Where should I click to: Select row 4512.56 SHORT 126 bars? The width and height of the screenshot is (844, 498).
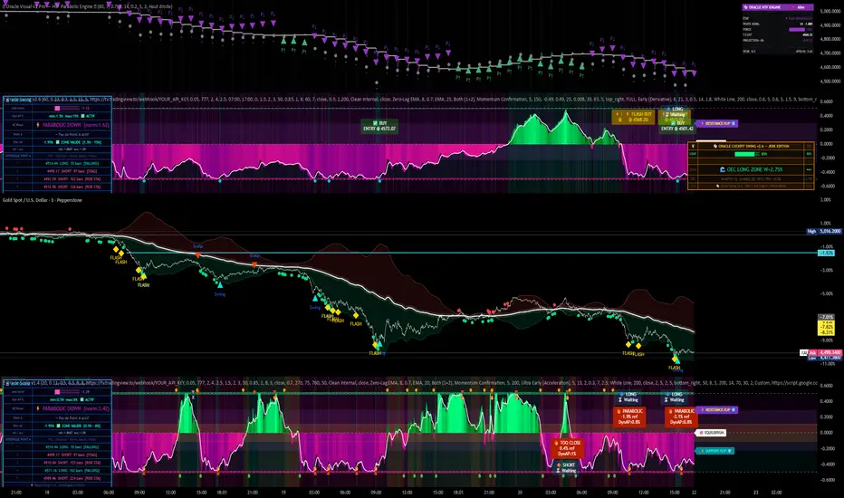72,187
